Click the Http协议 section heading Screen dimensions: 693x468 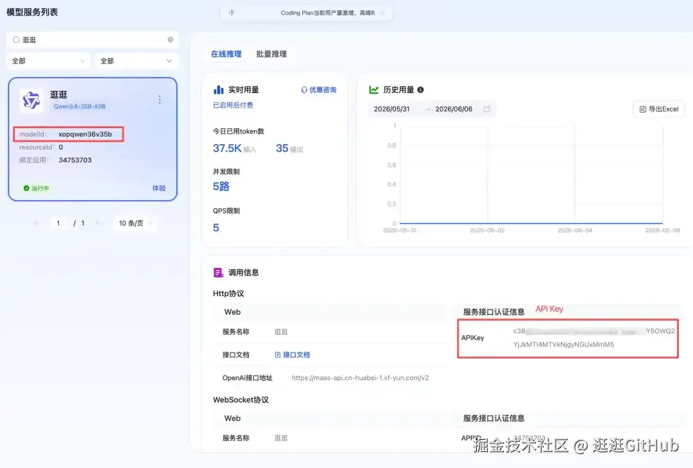[x=228, y=294]
